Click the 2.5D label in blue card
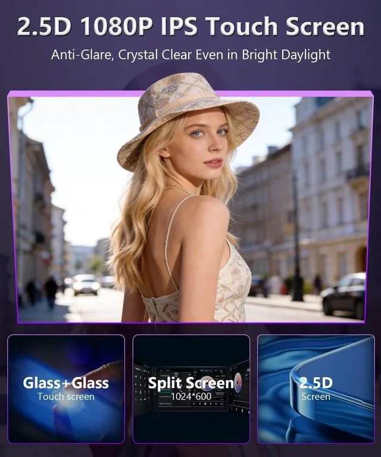 click(316, 383)
